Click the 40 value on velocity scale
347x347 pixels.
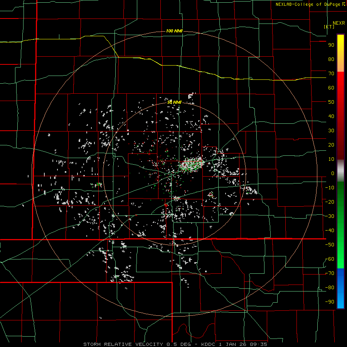click(331, 116)
